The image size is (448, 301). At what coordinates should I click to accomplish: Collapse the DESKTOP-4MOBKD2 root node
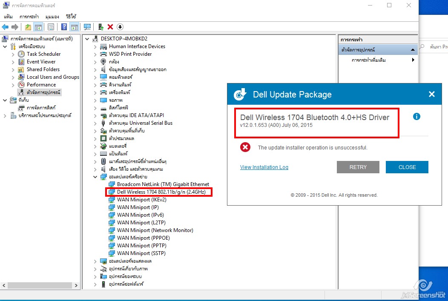(87, 39)
